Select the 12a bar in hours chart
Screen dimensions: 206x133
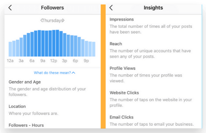point(10,49)
